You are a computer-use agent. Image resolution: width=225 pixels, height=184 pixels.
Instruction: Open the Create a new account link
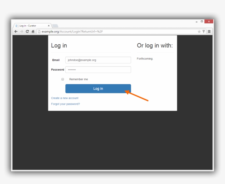[64, 98]
